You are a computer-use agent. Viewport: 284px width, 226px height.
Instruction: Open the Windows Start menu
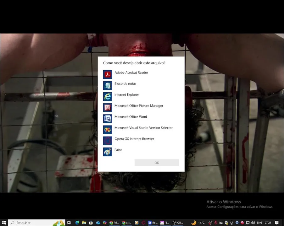pos(4,223)
